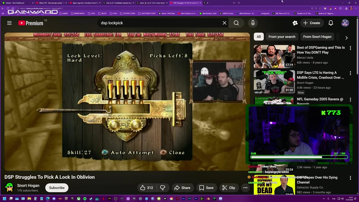Open options for Dying Channel video
Screen dimensions: 359x202
pos(350,178)
